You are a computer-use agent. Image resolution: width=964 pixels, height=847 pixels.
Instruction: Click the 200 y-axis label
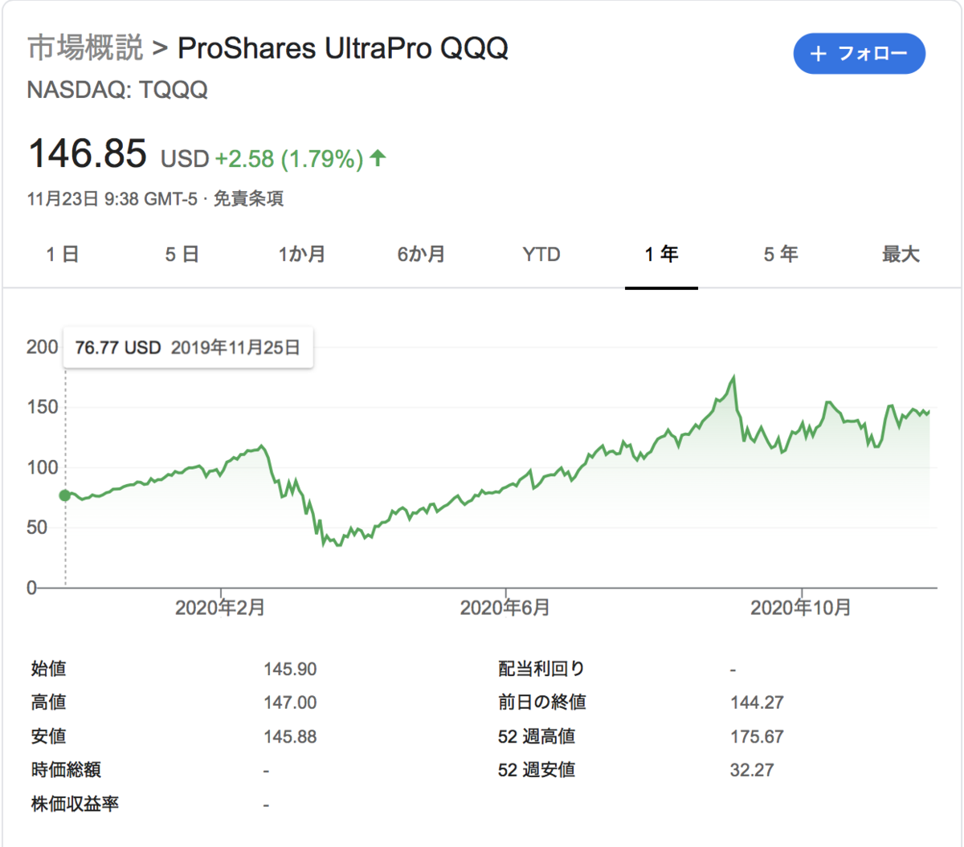(x=43, y=347)
